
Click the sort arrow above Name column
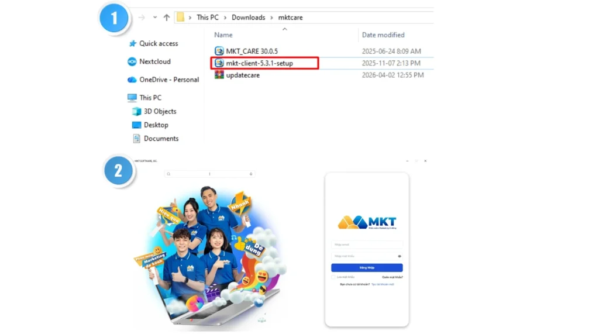tap(285, 29)
